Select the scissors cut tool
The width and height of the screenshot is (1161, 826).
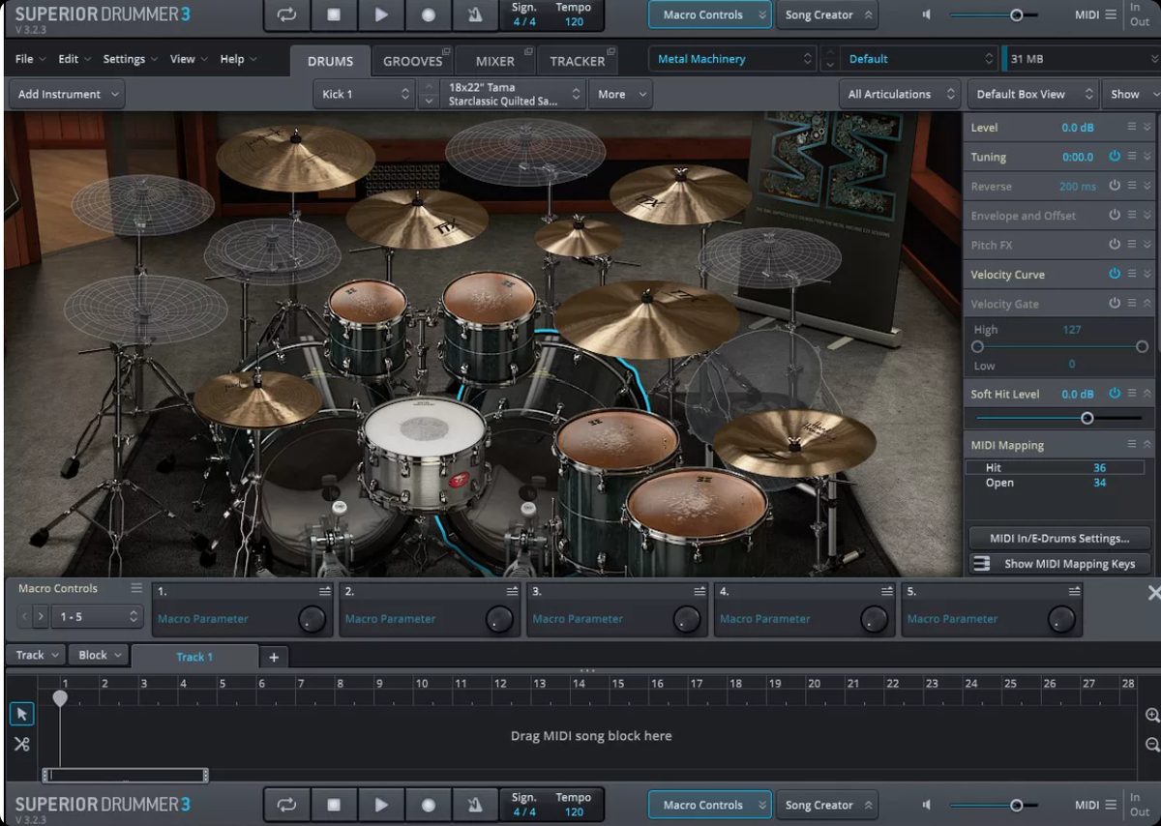21,744
